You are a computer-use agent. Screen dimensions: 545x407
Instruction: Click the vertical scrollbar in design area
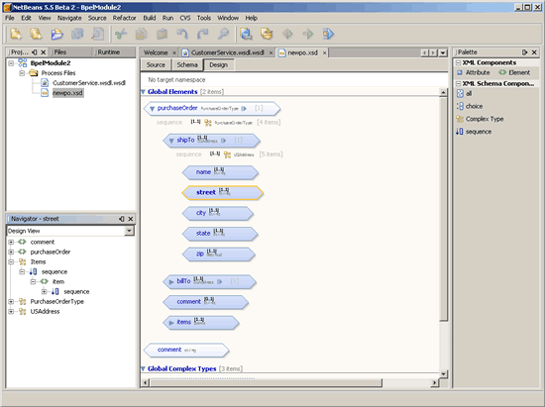tap(443, 208)
